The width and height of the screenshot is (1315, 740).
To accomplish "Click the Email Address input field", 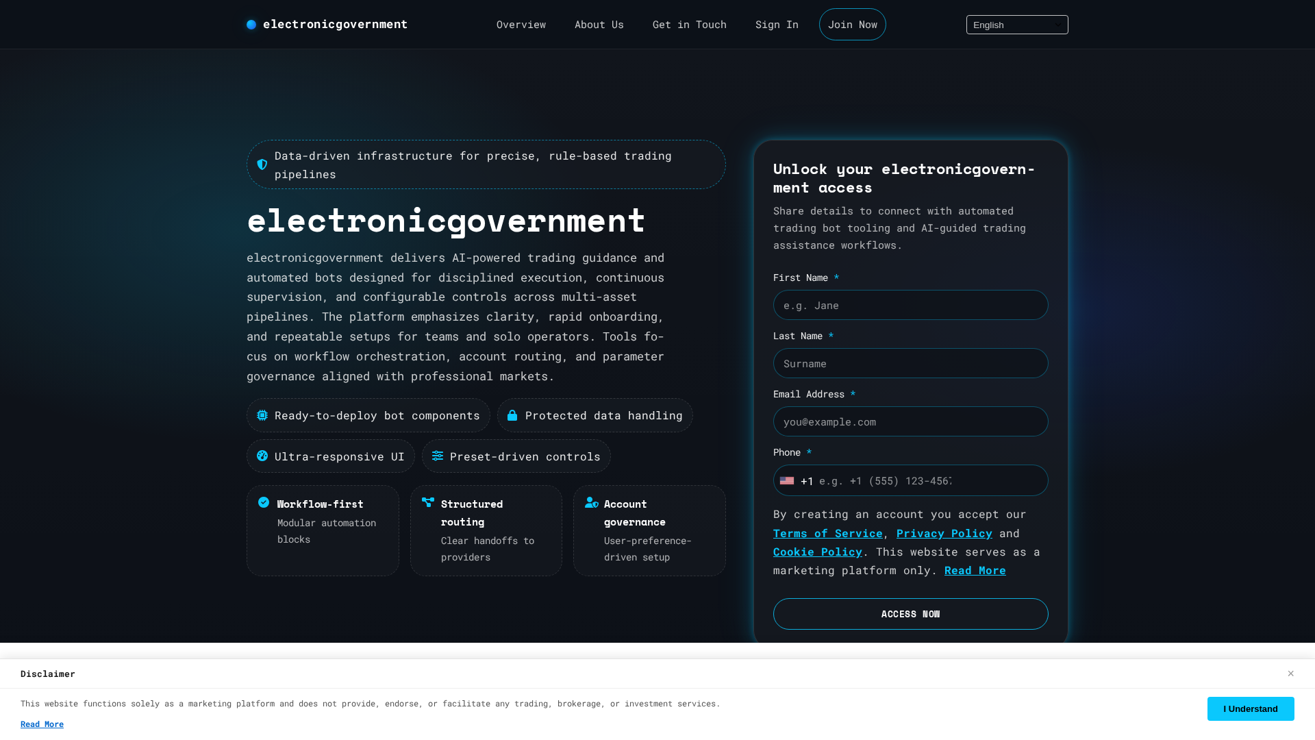I will (x=911, y=421).
